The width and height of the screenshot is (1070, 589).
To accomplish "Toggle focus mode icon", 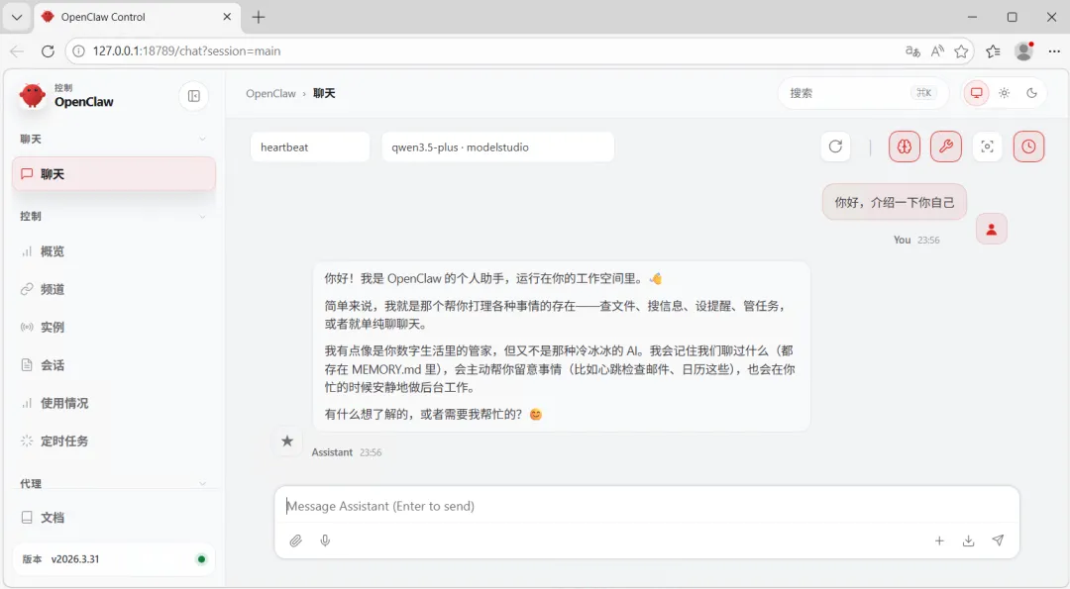I will 987,147.
